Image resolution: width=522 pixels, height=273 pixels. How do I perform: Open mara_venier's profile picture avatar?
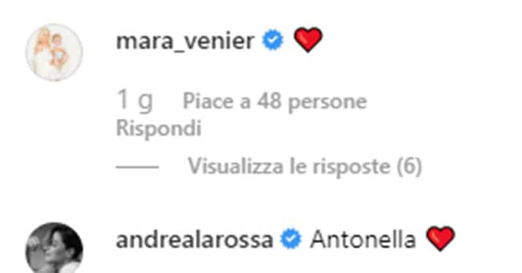[x=55, y=52]
